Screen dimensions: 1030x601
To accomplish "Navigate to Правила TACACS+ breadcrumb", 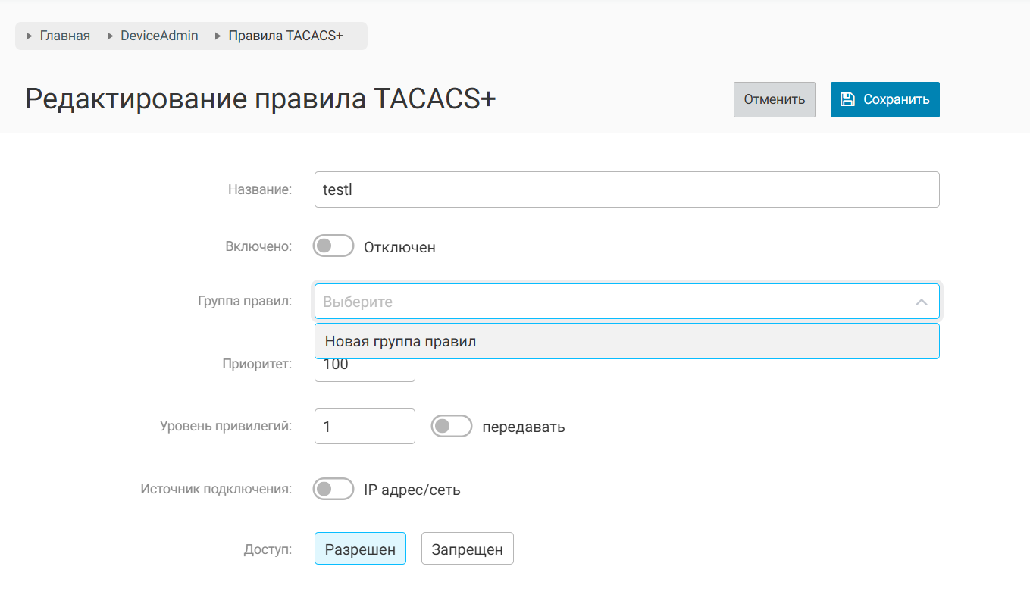I will pos(286,36).
